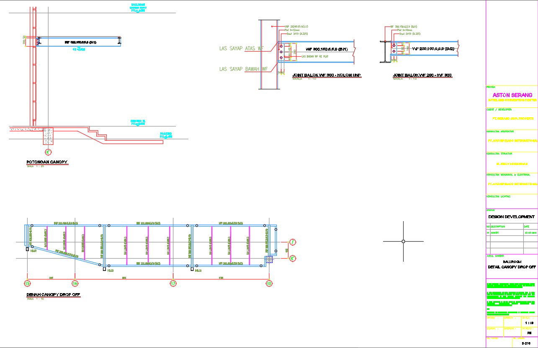The width and height of the screenshot is (538, 348).
Task: Select grid marker 17 bubble
Action: tap(173, 284)
